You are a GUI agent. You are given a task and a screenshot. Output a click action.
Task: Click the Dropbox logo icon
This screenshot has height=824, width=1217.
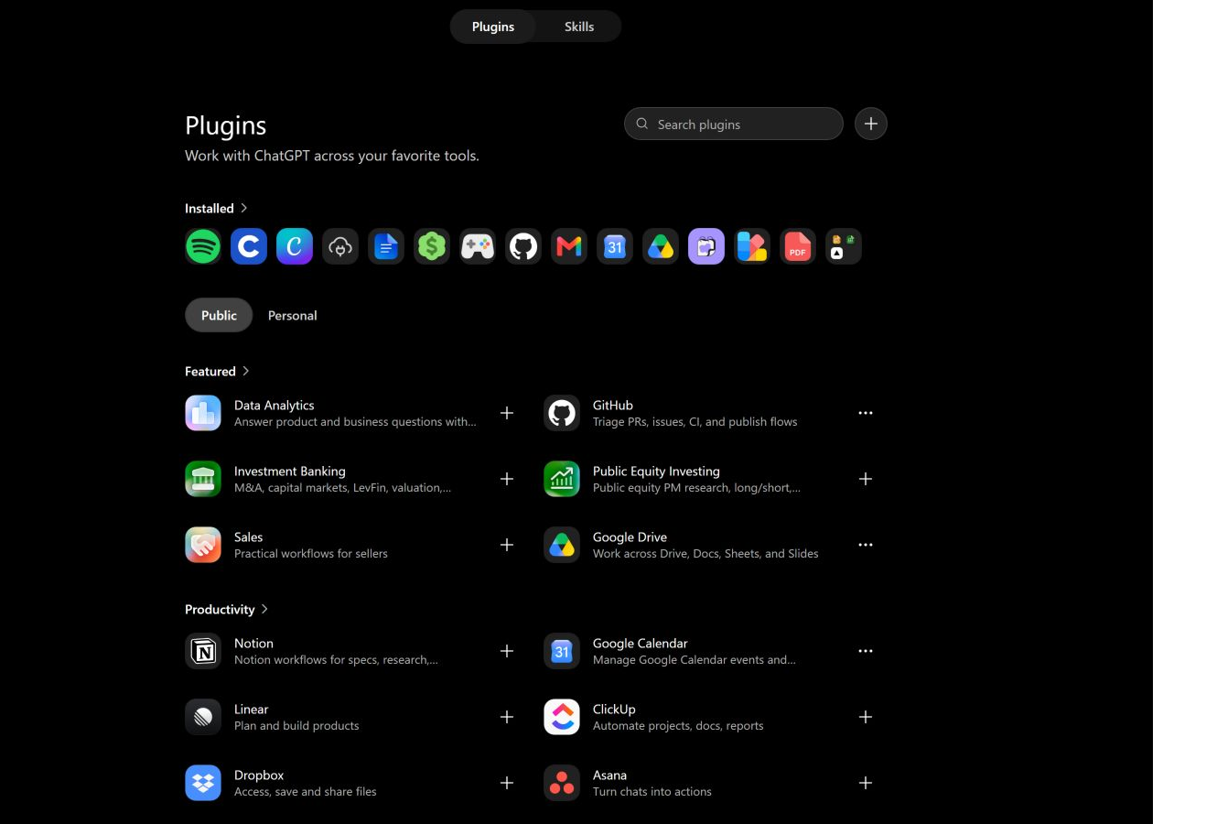pyautogui.click(x=203, y=783)
